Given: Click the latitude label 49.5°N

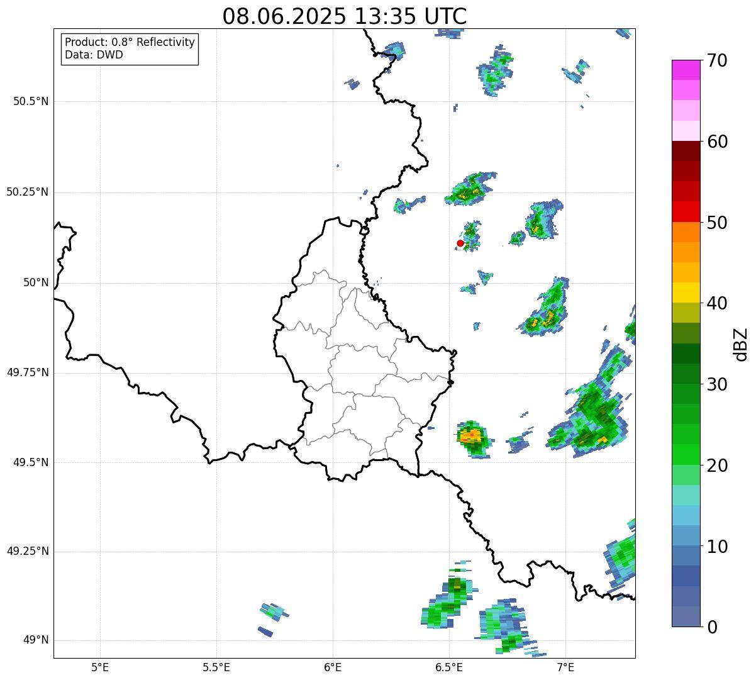Looking at the screenshot, I should (31, 462).
